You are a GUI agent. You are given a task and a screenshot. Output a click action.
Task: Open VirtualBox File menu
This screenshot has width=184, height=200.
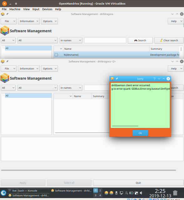coord(4,9)
